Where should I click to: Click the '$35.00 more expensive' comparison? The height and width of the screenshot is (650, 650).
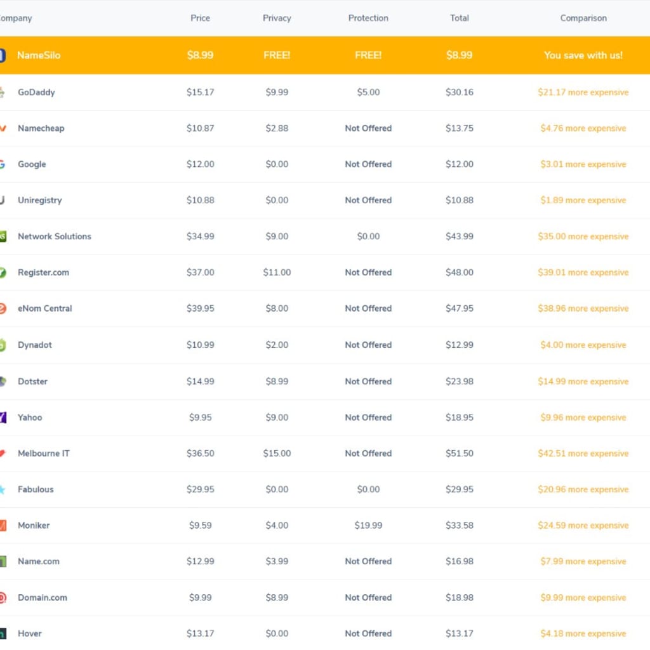pos(583,236)
